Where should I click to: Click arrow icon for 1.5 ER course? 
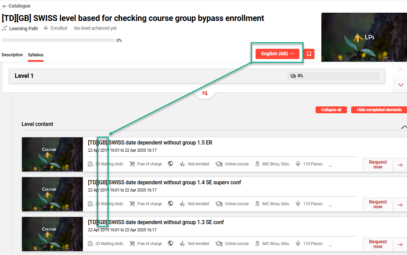tap(400, 165)
